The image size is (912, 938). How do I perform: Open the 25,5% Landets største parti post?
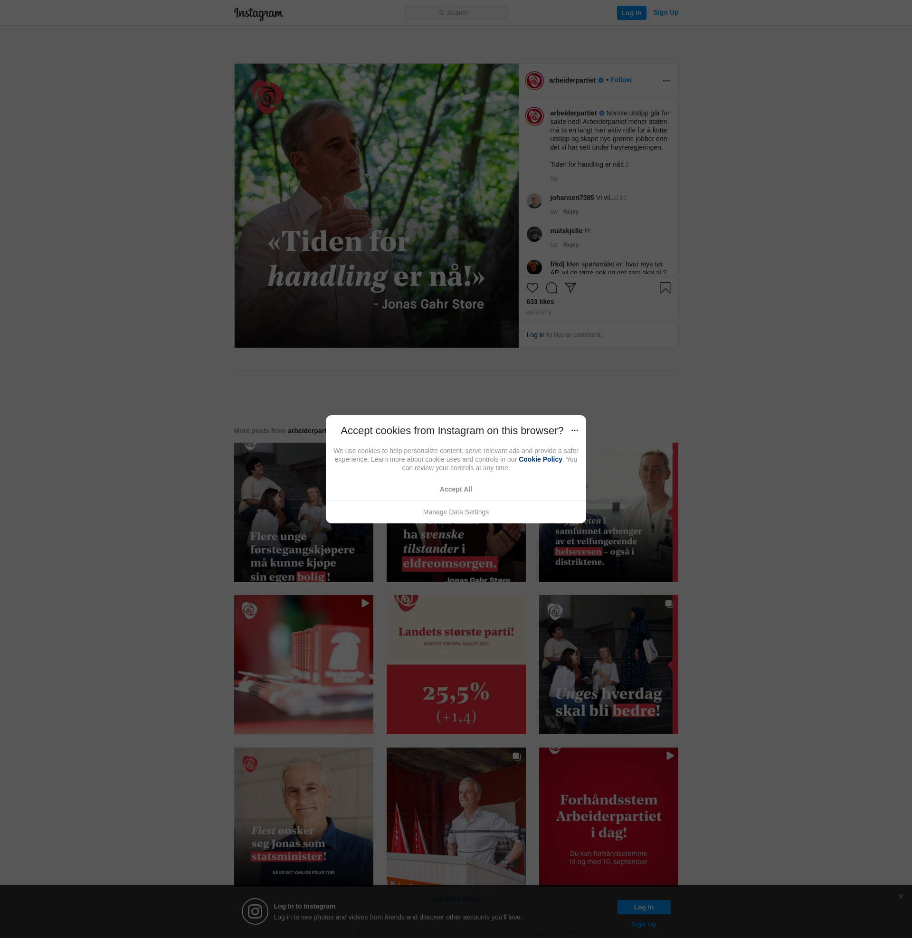coord(456,664)
